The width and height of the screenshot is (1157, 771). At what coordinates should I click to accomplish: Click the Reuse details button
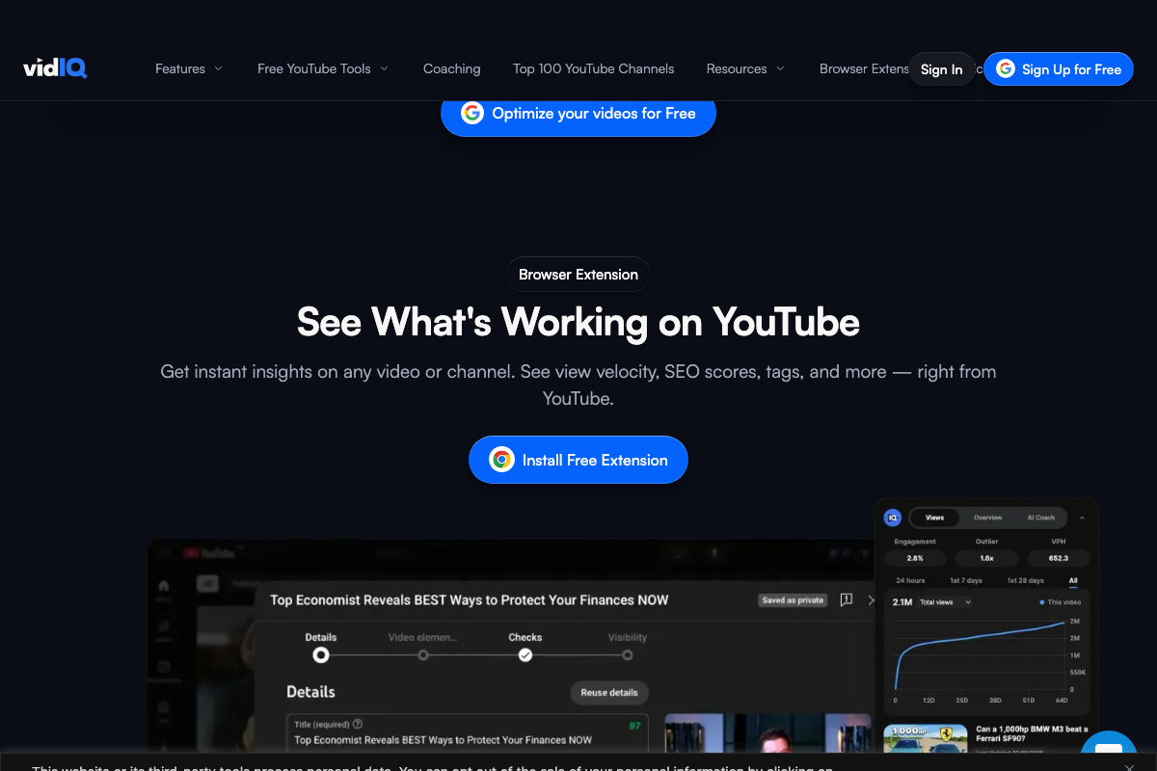point(609,692)
